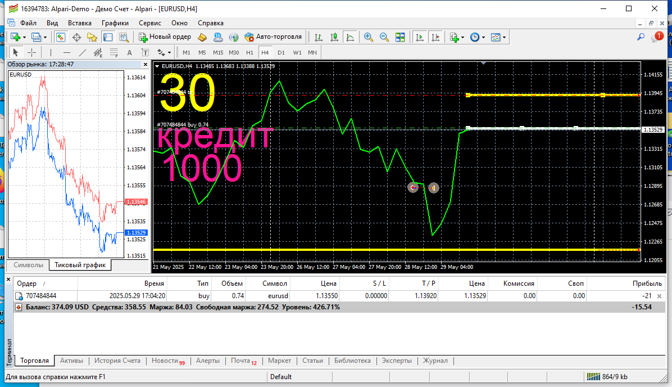Toggle the H4 timeframe button
The image size is (672, 387).
click(265, 52)
